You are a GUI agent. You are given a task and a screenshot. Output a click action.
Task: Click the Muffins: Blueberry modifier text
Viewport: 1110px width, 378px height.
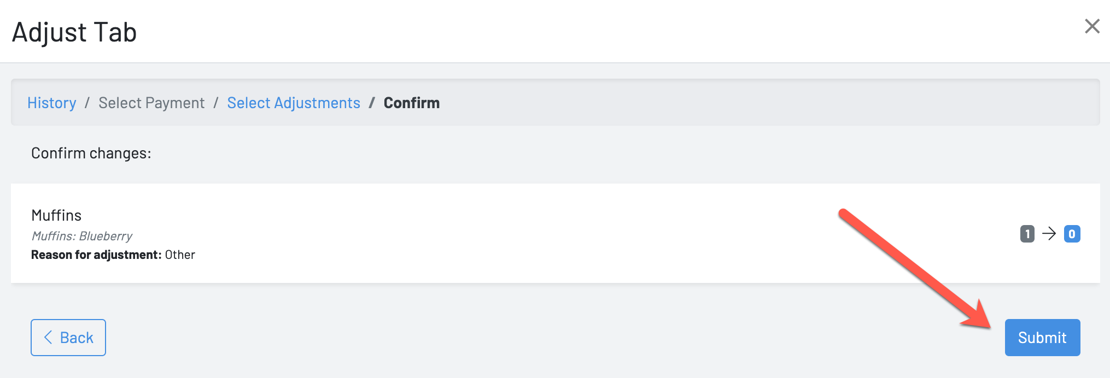coord(81,236)
